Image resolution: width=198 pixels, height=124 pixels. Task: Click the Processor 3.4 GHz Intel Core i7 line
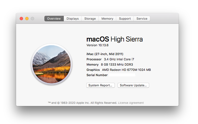pyautogui.click(x=110, y=59)
